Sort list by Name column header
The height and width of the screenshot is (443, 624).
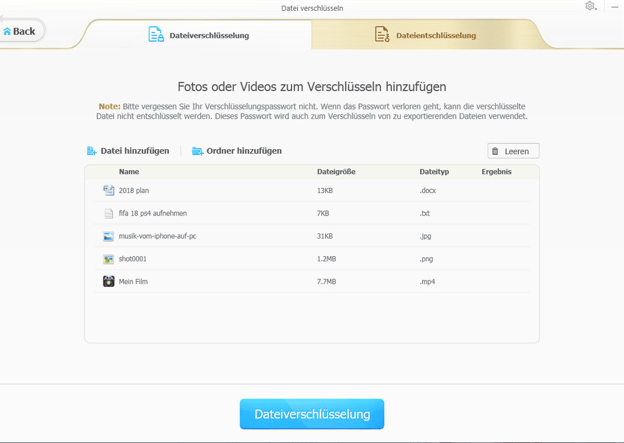point(129,171)
